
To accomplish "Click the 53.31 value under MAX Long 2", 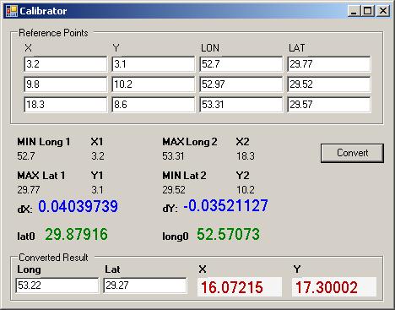I will pos(173,156).
